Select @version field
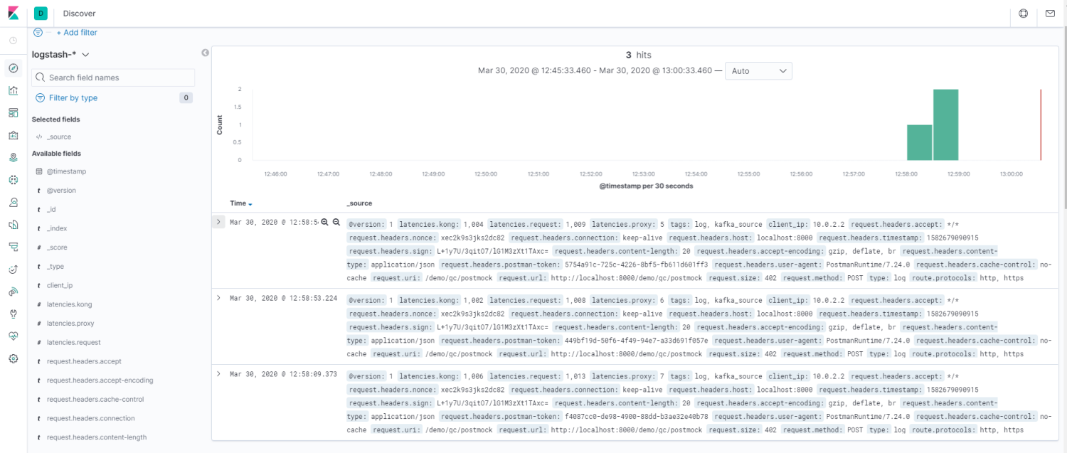Viewport: 1067px width, 453px height. [61, 191]
